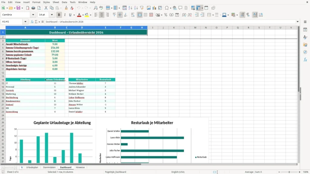Run the Spelling check icon
This screenshot has width=310, height=174.
click(x=101, y=8)
